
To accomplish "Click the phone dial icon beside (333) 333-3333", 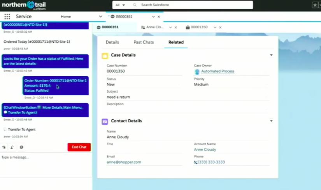I will point(196,162).
